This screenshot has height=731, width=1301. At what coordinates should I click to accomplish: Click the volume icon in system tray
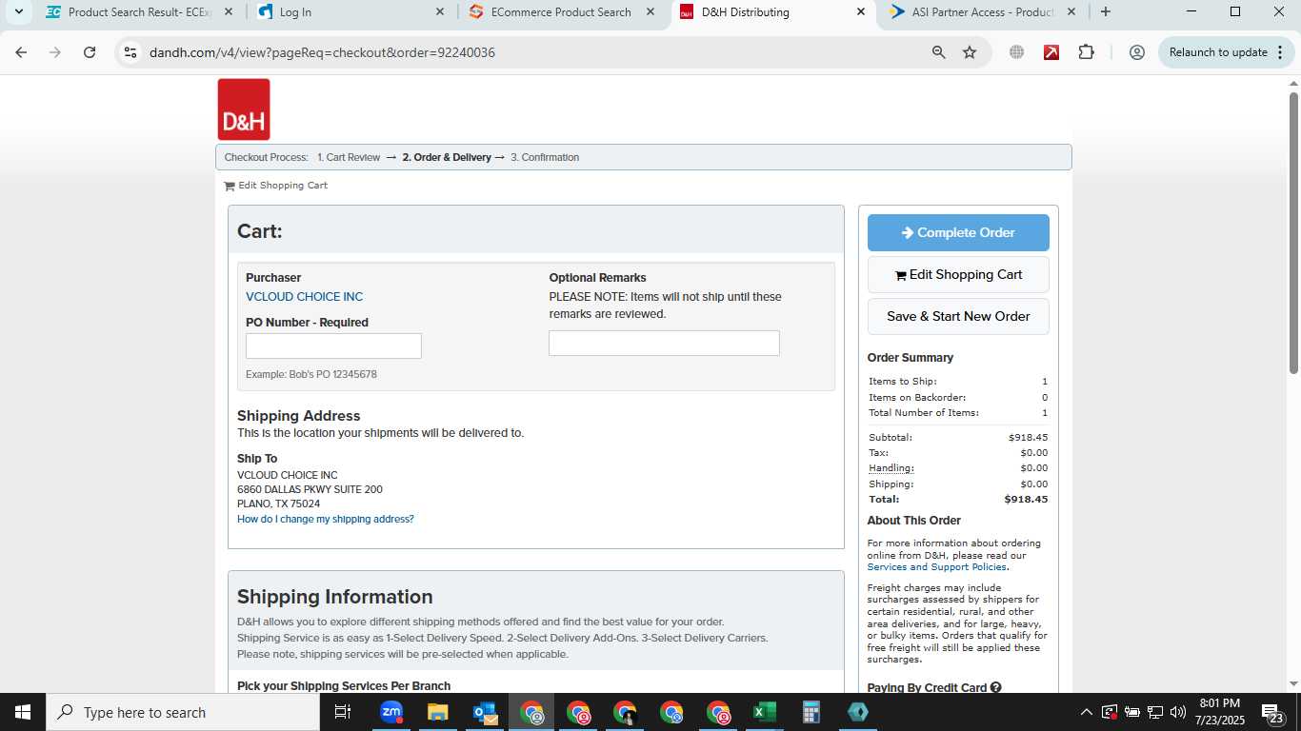[1178, 712]
